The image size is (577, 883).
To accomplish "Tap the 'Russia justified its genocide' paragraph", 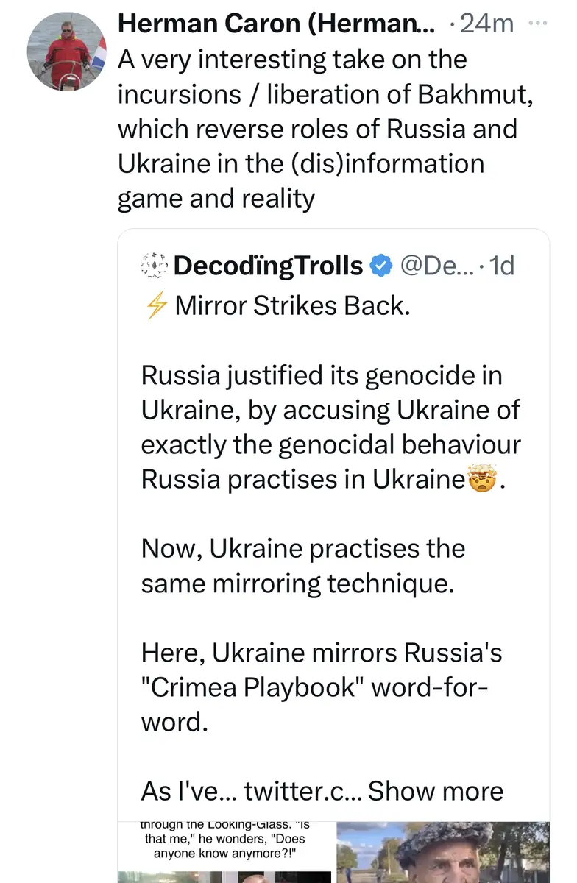I will click(330, 427).
